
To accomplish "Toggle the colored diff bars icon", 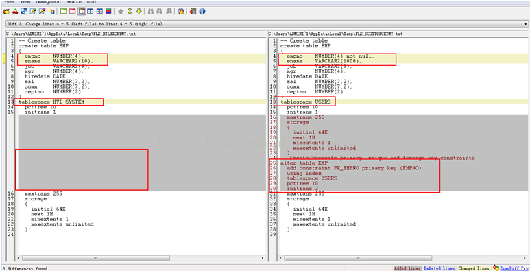I will 108,12.
